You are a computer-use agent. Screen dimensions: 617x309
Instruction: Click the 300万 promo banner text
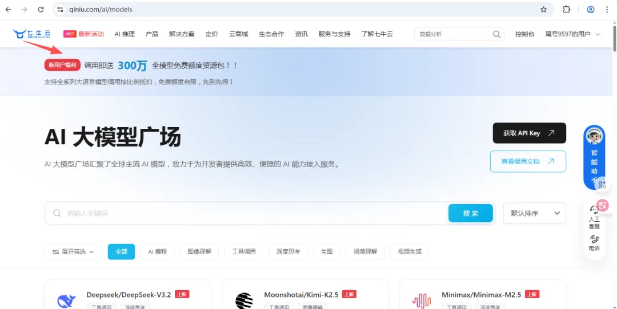click(132, 66)
